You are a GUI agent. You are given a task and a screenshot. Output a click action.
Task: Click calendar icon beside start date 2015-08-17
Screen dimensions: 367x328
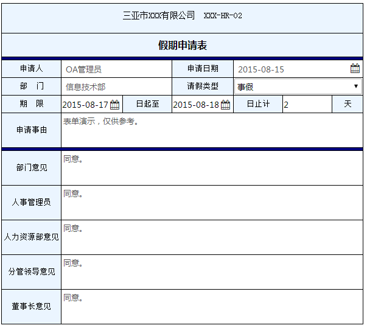point(114,105)
